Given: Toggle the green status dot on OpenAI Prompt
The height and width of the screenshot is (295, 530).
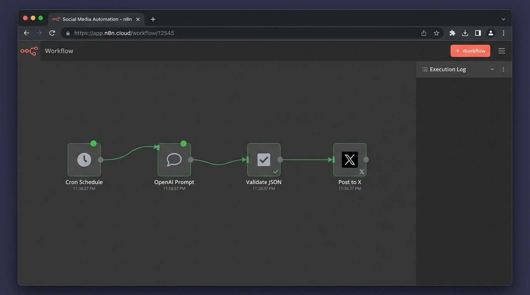Looking at the screenshot, I should pyautogui.click(x=183, y=143).
